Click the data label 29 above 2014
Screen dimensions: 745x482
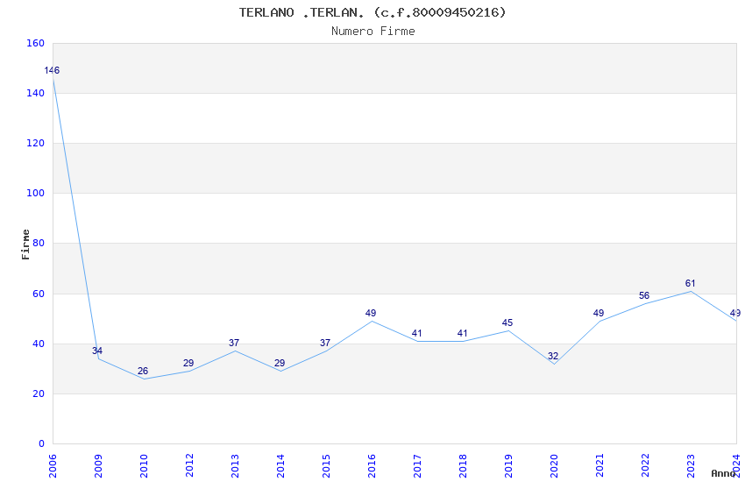pyautogui.click(x=280, y=363)
